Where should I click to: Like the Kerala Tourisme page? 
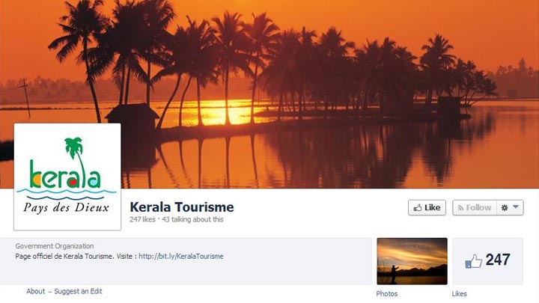427,207
